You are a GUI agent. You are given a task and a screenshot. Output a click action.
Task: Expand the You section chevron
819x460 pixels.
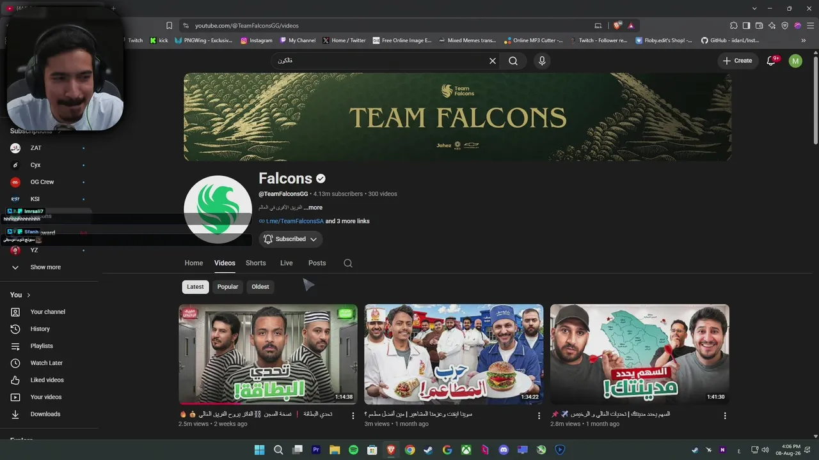click(x=29, y=295)
